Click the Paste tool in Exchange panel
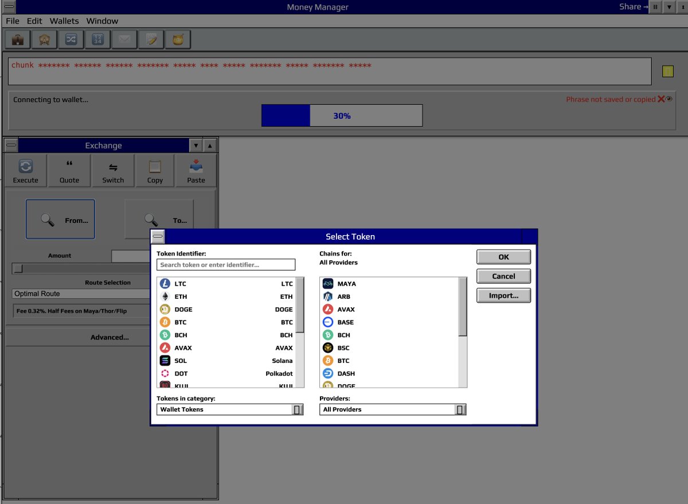688x504 pixels. 196,171
